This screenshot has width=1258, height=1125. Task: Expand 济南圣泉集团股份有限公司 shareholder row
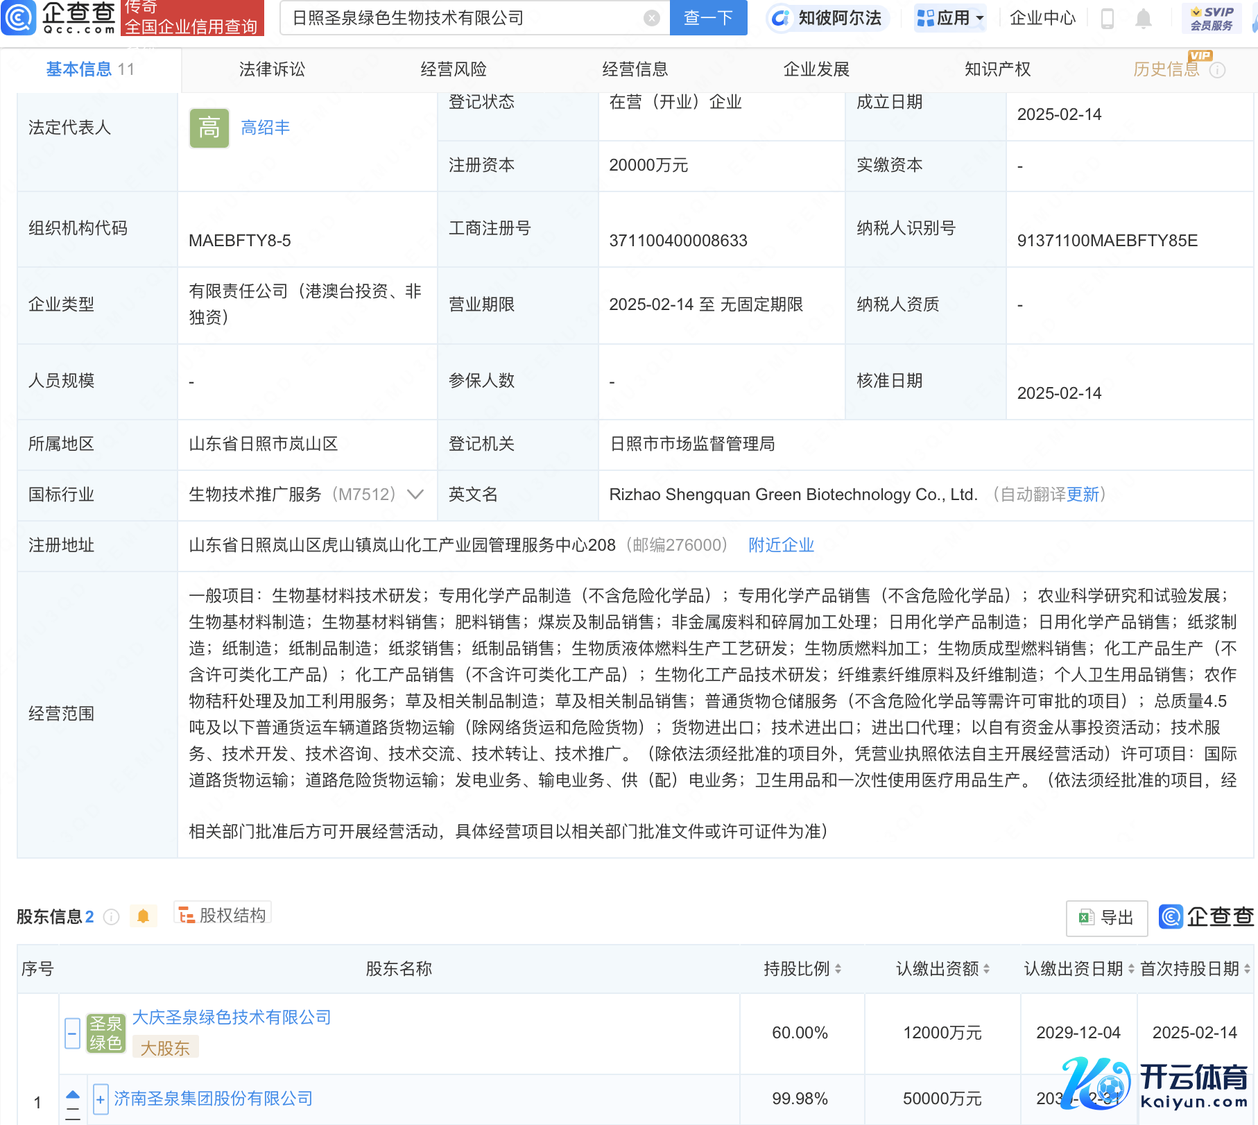click(x=101, y=1099)
